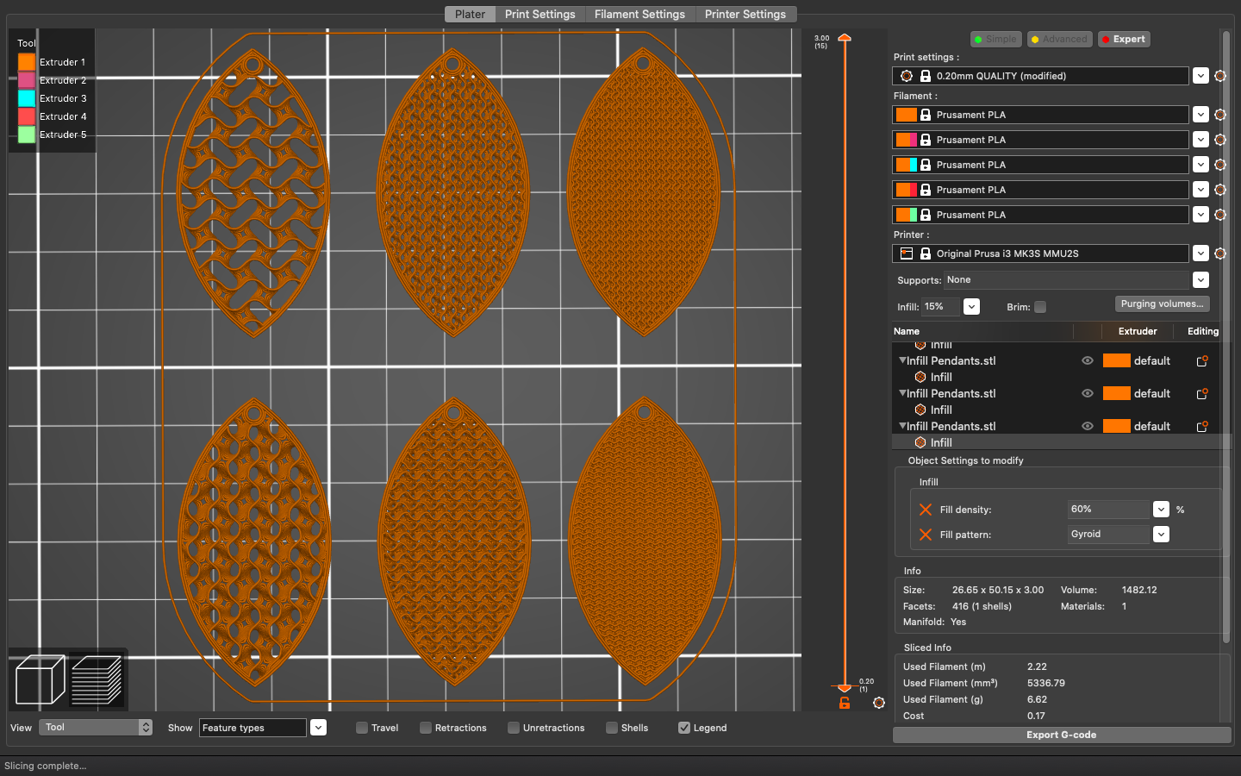Switch to sliced layers preview icon
This screenshot has height=776, width=1241.
97,680
